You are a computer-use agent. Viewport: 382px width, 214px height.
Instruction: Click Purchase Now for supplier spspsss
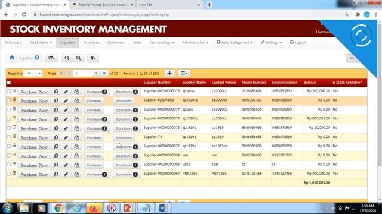pyautogui.click(x=34, y=92)
